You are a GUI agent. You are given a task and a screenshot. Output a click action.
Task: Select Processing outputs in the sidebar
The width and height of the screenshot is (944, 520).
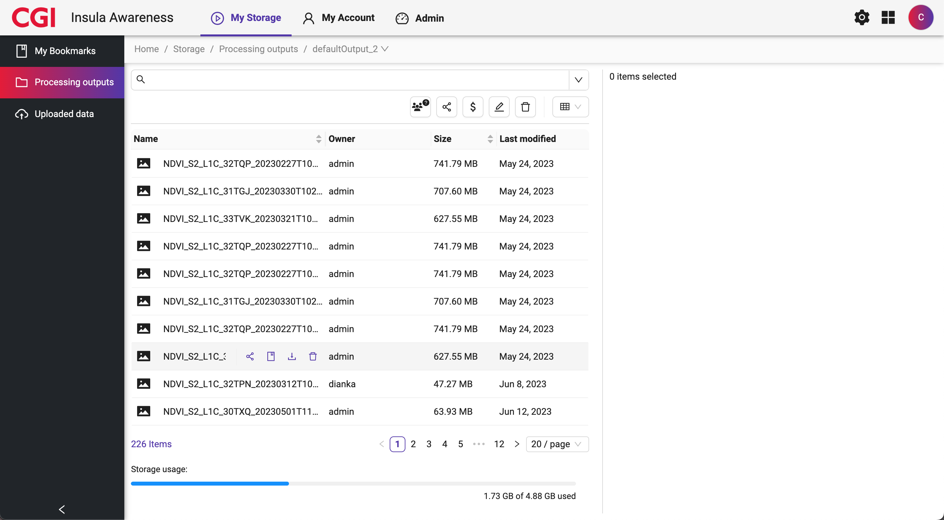tap(62, 82)
